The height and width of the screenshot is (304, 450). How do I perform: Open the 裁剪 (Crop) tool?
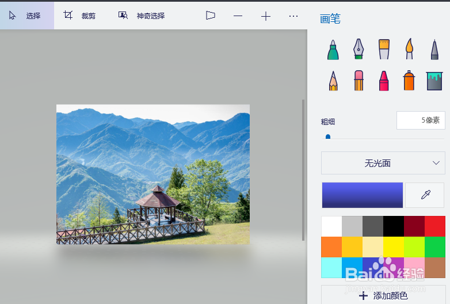(x=79, y=16)
